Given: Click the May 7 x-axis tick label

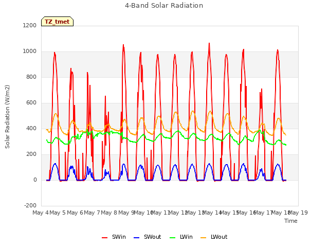Looking at the screenshot, I should [x=92, y=213].
